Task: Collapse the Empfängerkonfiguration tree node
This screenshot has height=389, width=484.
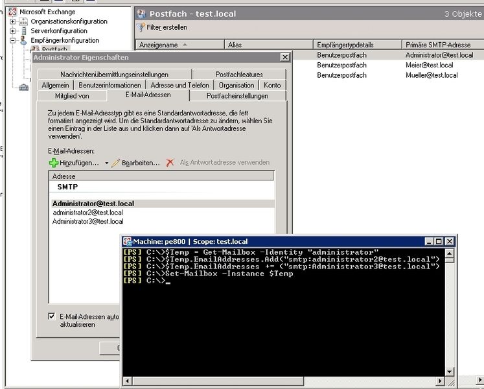Action: [x=12, y=40]
